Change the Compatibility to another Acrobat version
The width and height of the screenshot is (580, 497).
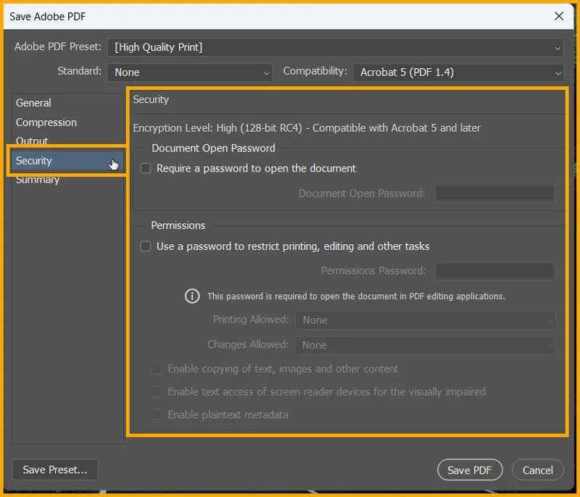458,72
